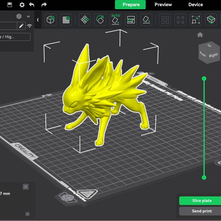
Task: Collapse the side panel double chevron
Action: (28, 17)
